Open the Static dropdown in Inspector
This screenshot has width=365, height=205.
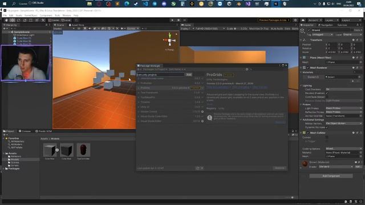point(358,30)
